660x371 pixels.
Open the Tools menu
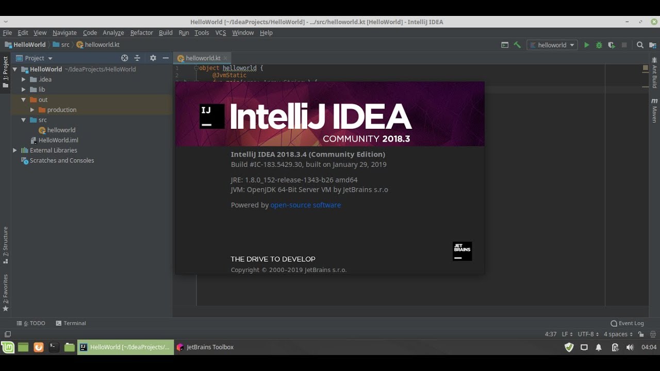202,32
